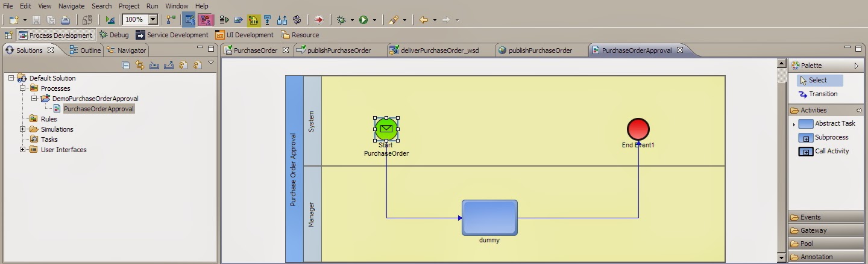
Task: Switch to Debug perspective
Action: (x=115, y=35)
